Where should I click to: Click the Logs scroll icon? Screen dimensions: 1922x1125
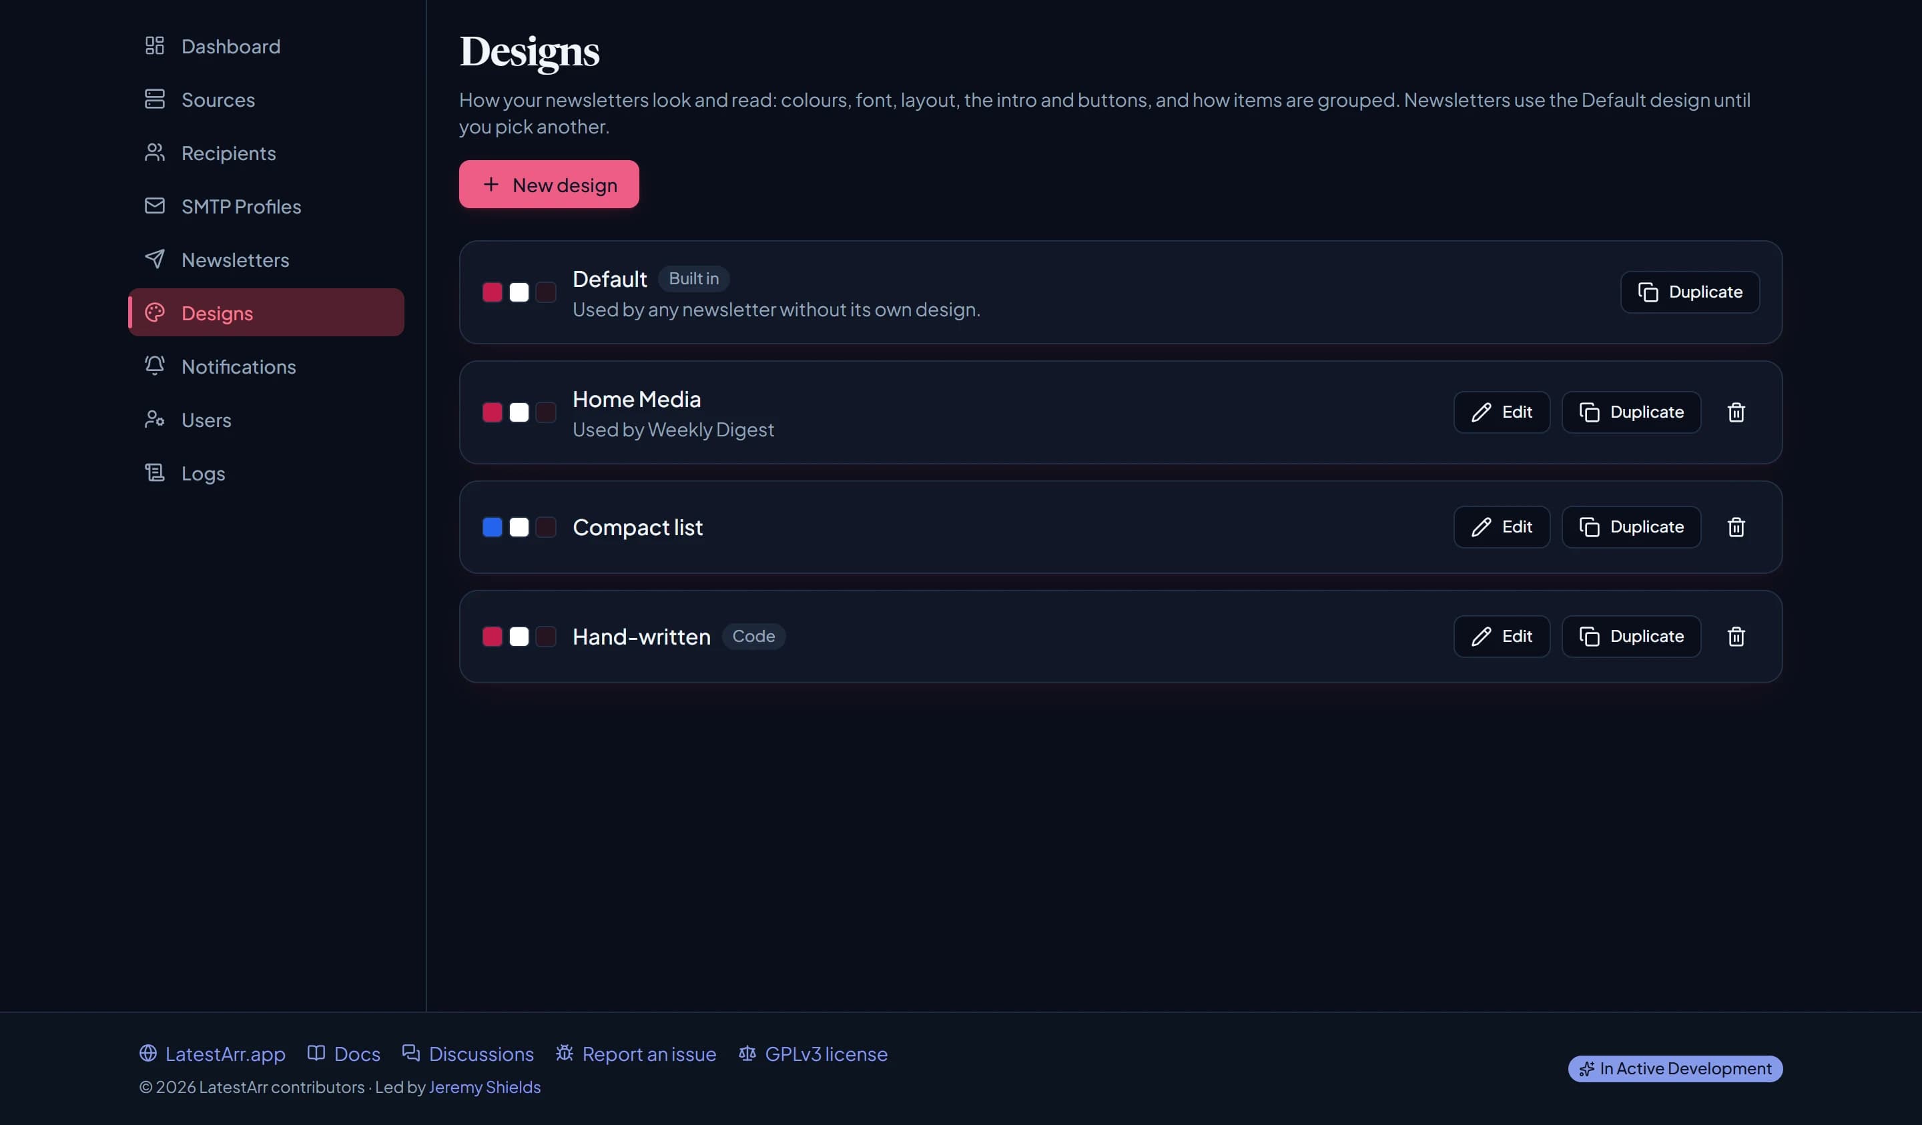point(155,473)
